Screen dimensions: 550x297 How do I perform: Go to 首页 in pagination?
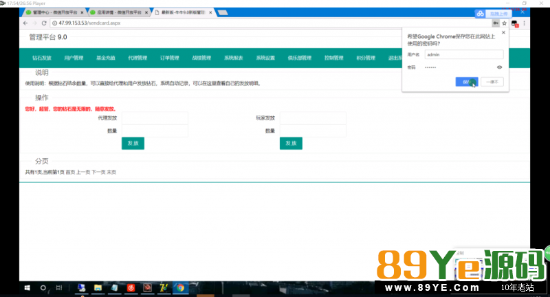[x=70, y=172]
